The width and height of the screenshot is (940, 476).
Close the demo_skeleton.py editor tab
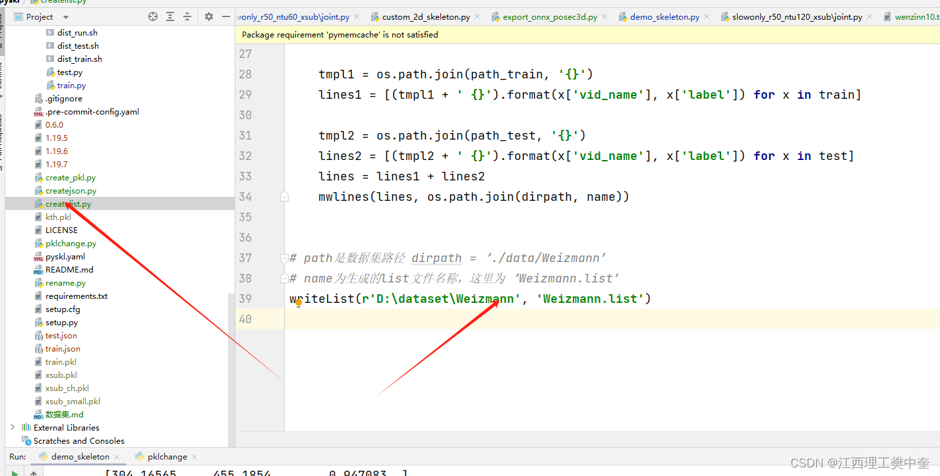pyautogui.click(x=707, y=17)
